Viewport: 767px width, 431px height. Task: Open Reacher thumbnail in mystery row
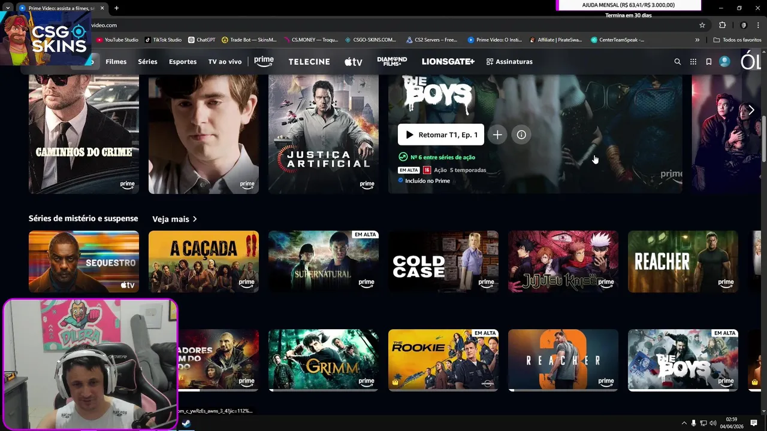(x=683, y=262)
